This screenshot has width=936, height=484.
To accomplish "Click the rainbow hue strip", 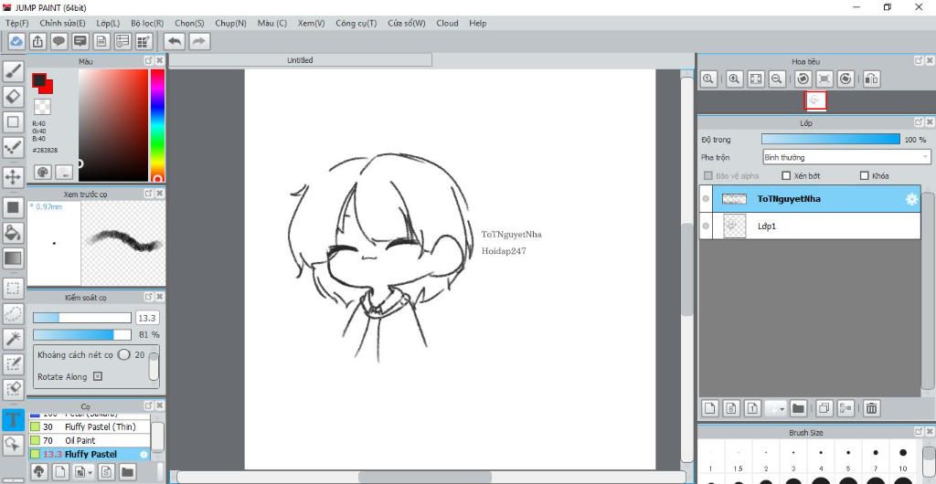I will (157, 125).
